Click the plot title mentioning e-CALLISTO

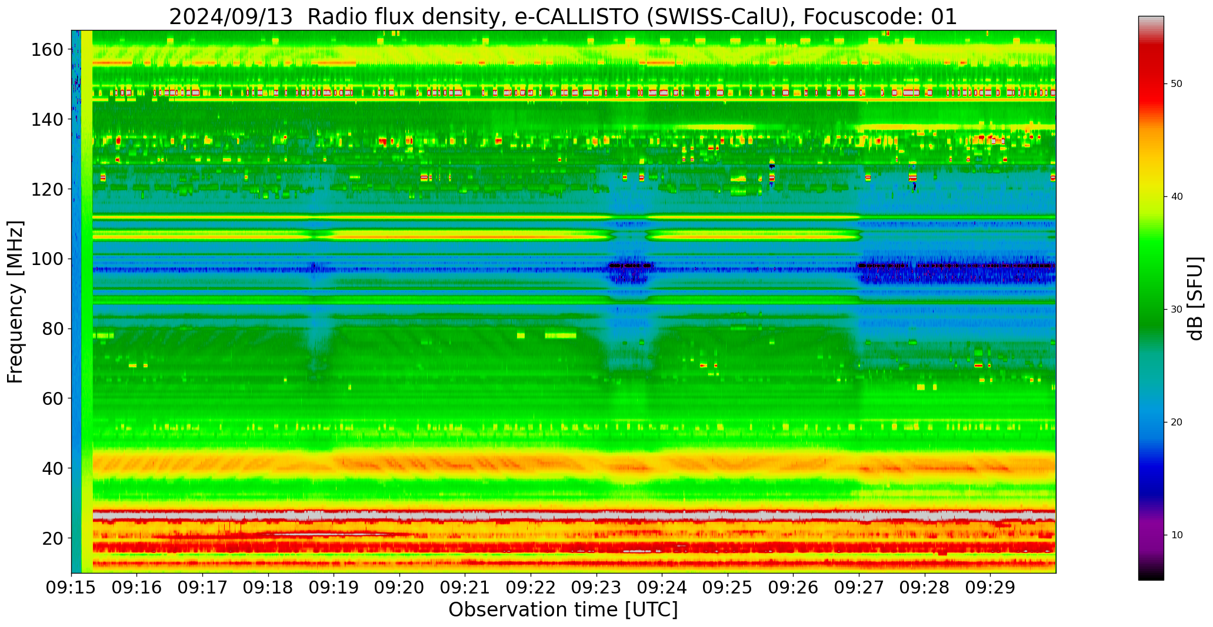(563, 16)
